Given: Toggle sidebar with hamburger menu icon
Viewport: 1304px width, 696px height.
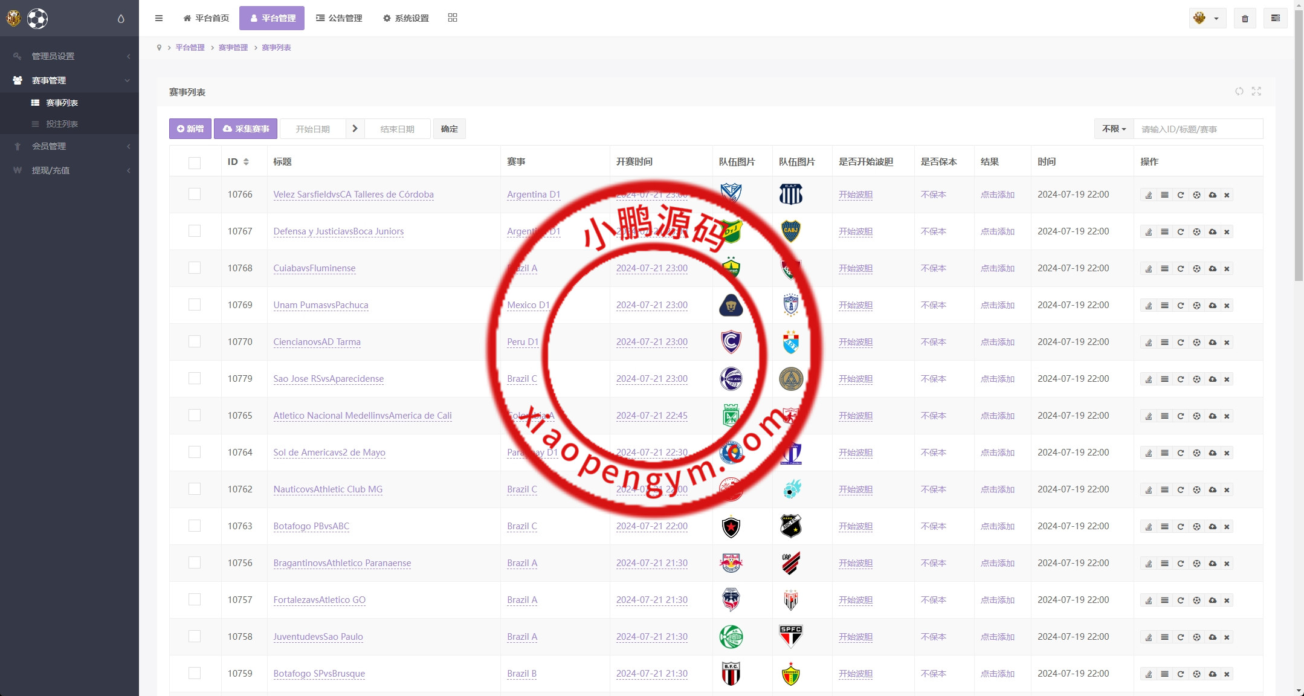Looking at the screenshot, I should click(x=159, y=18).
